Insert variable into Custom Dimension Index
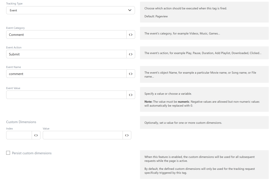The width and height of the screenshot is (276, 183). tap(36, 135)
